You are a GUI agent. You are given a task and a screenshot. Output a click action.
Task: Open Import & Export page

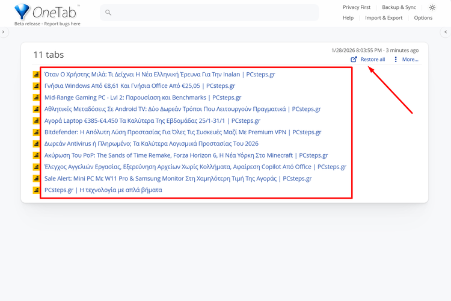click(x=384, y=18)
